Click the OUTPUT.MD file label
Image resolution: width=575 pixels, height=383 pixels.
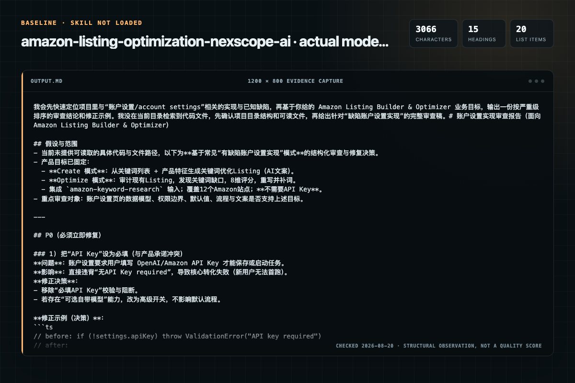coord(46,81)
